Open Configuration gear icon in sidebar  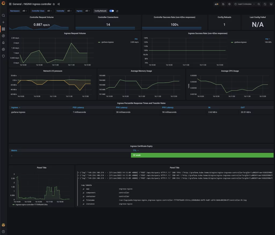pyautogui.click(x=3, y=49)
